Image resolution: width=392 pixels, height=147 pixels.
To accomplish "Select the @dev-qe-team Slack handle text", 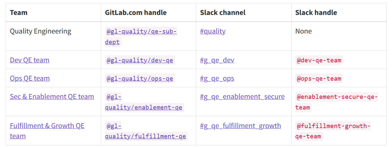I will 319,60.
